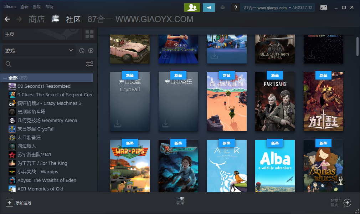360x214 pixels.
Task: Collapse the 全部 games category
Action: click(5, 78)
